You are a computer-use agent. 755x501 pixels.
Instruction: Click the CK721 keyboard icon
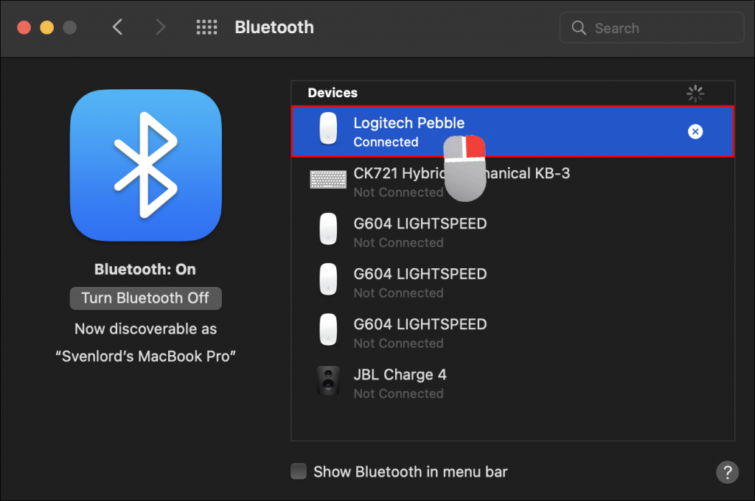tap(328, 179)
